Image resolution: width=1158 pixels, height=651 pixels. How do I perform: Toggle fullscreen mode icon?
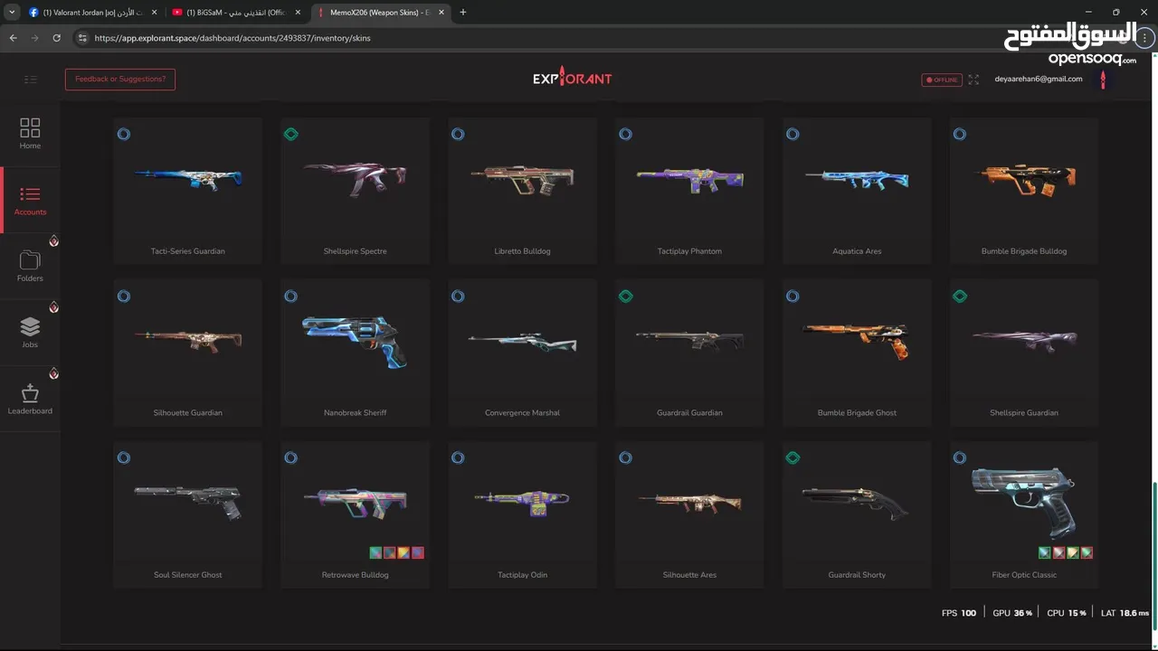tap(973, 80)
